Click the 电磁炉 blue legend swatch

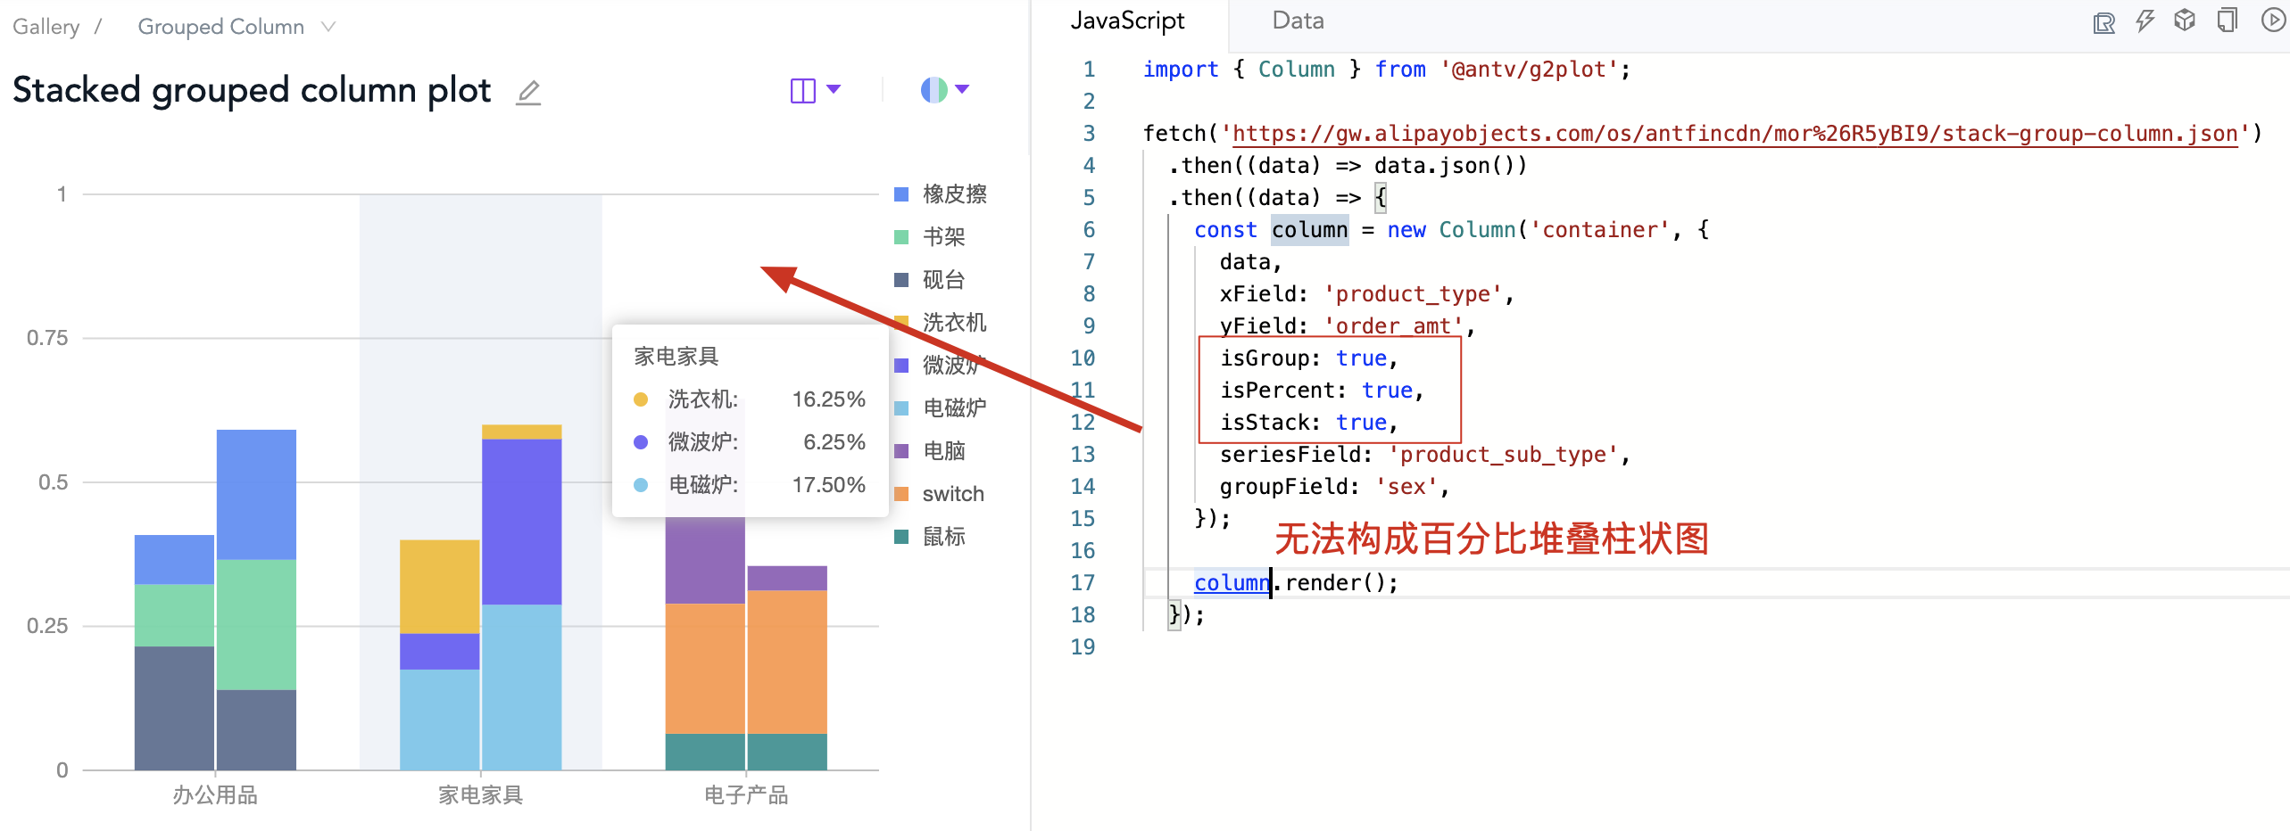(x=900, y=407)
